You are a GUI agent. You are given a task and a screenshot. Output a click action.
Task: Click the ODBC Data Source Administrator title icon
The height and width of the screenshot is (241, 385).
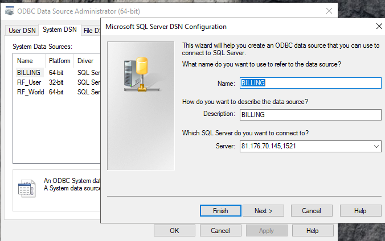10,11
